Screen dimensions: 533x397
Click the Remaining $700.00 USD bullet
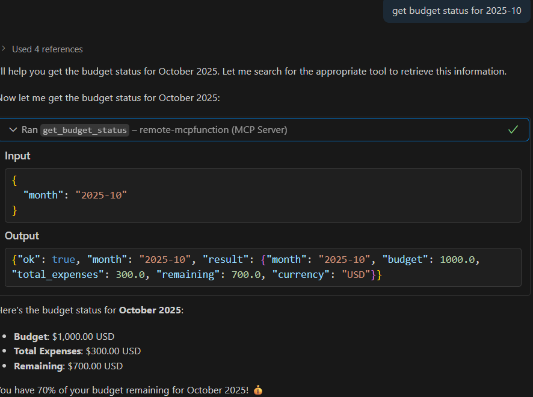[x=68, y=366]
